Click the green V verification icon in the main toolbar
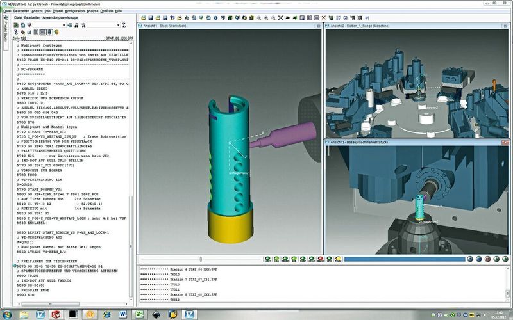Screen dimensions: 513x320 pos(201,18)
